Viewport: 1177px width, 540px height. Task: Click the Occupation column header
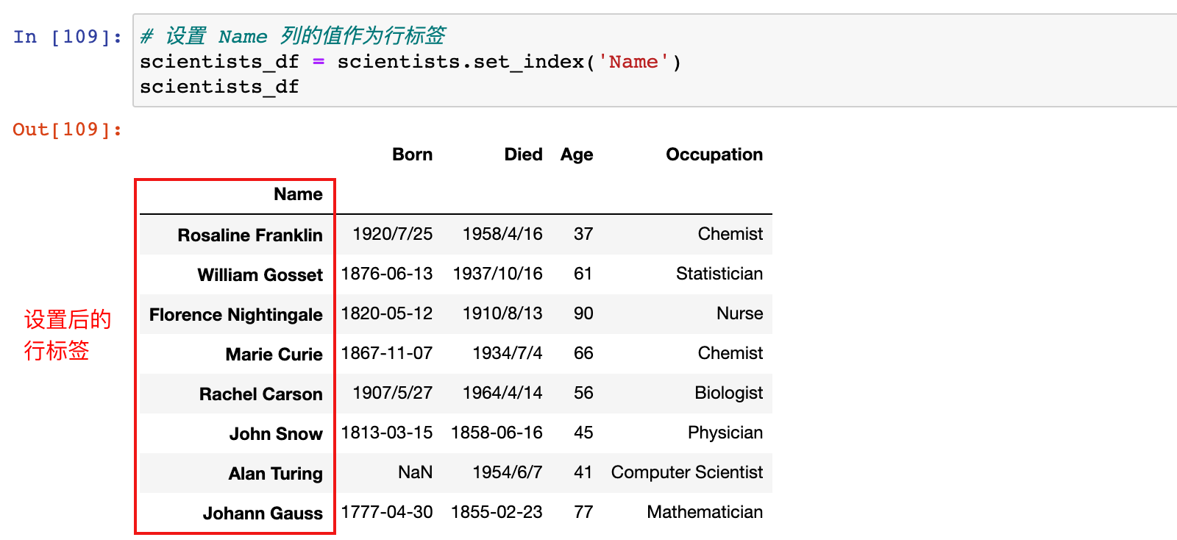point(714,154)
